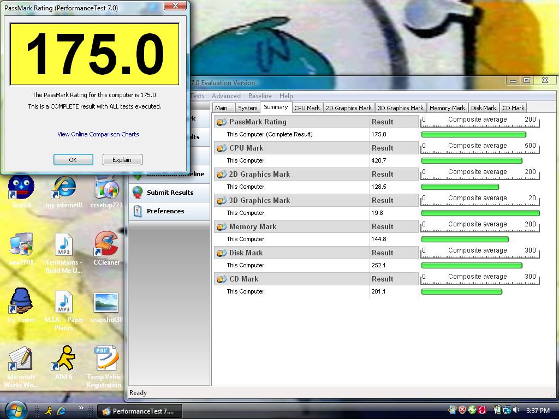Click the Preferences clipboard icon

(138, 211)
